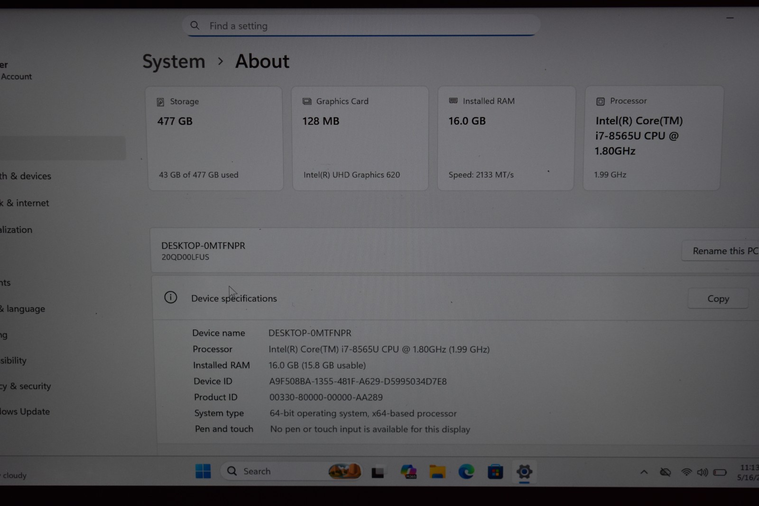759x506 pixels.
Task: Open Accessibility in sidebar
Action: (13, 360)
